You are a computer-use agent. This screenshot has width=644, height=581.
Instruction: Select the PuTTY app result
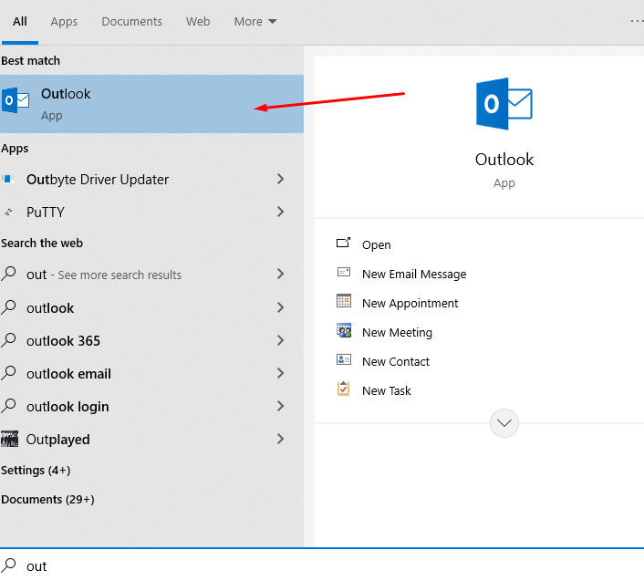(x=151, y=212)
